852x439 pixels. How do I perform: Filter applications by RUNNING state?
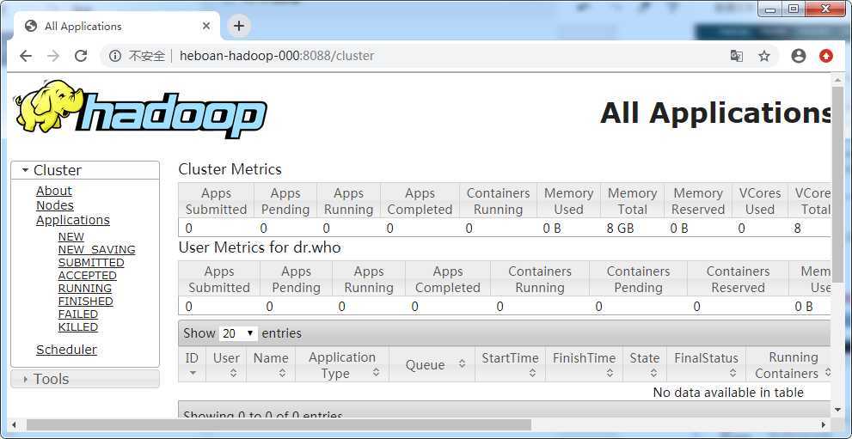(x=85, y=289)
